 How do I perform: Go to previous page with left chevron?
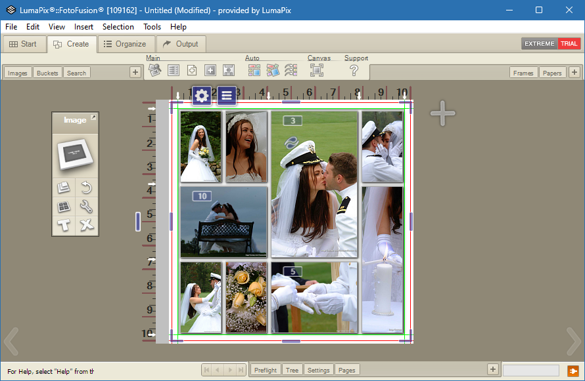click(11, 341)
